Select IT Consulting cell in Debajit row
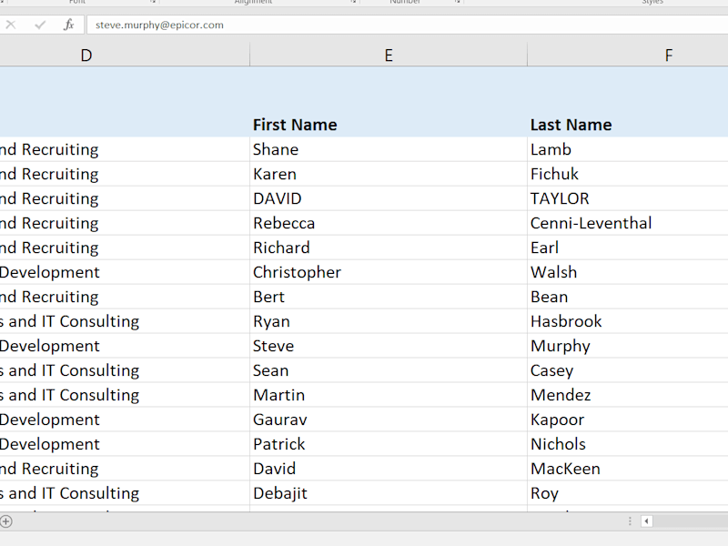728x546 pixels. click(x=125, y=493)
